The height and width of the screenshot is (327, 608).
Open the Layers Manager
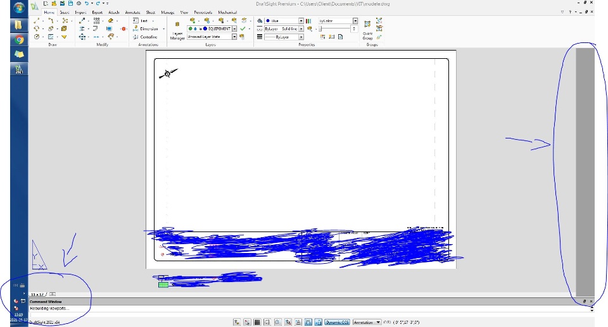tap(177, 30)
